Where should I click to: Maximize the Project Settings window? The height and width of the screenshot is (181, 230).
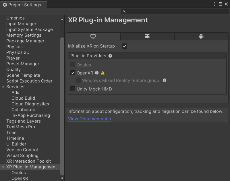pyautogui.click(x=220, y=4)
